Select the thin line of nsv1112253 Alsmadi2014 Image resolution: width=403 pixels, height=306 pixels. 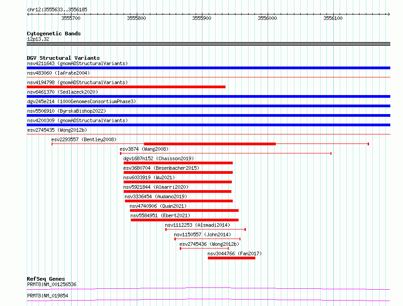point(206,229)
